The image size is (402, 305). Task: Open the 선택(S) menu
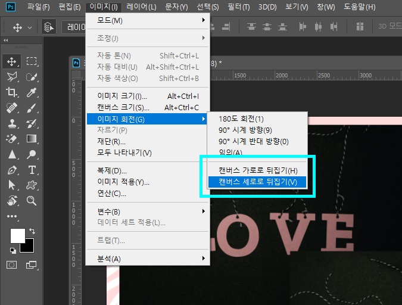point(208,7)
